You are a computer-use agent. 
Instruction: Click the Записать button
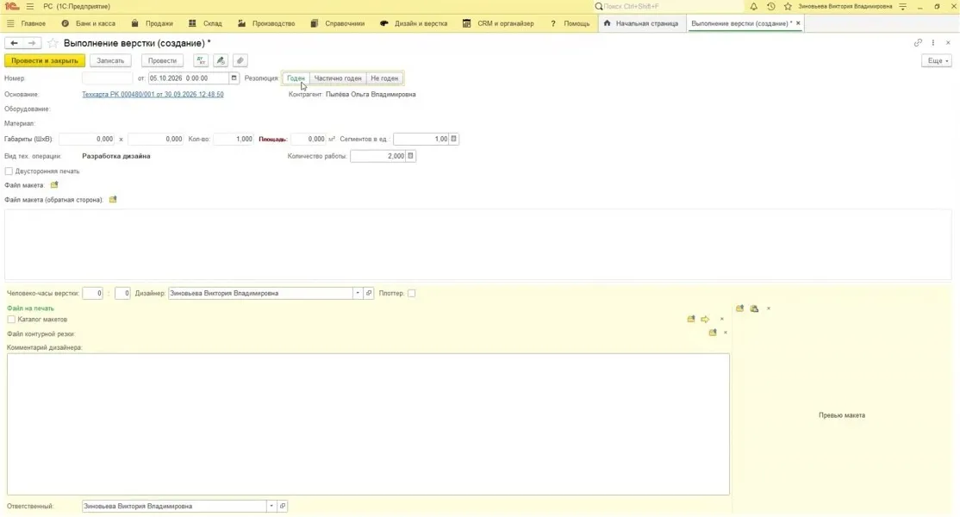click(x=110, y=60)
